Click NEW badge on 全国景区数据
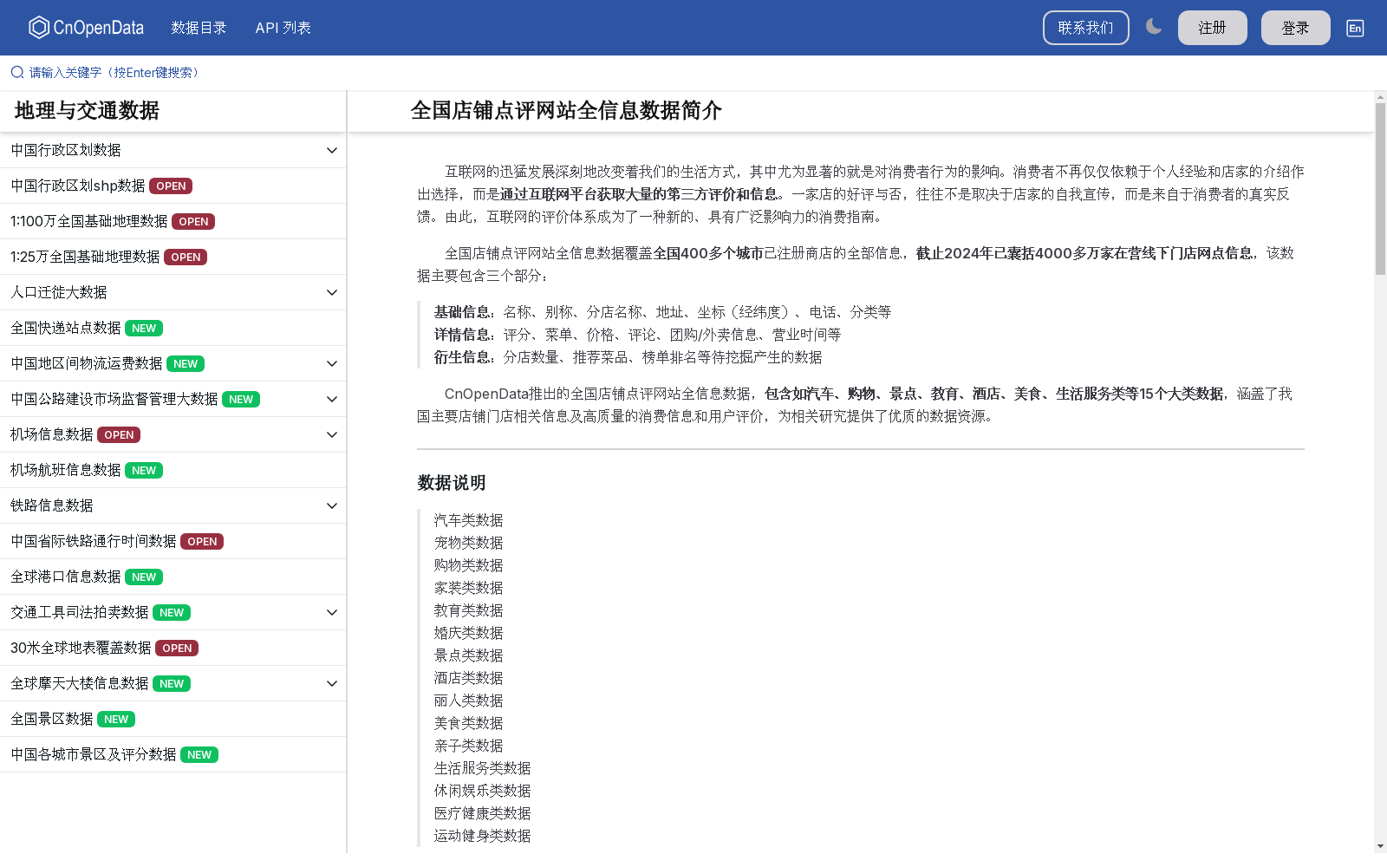Screen dimensions: 1387x867 [x=116, y=720]
